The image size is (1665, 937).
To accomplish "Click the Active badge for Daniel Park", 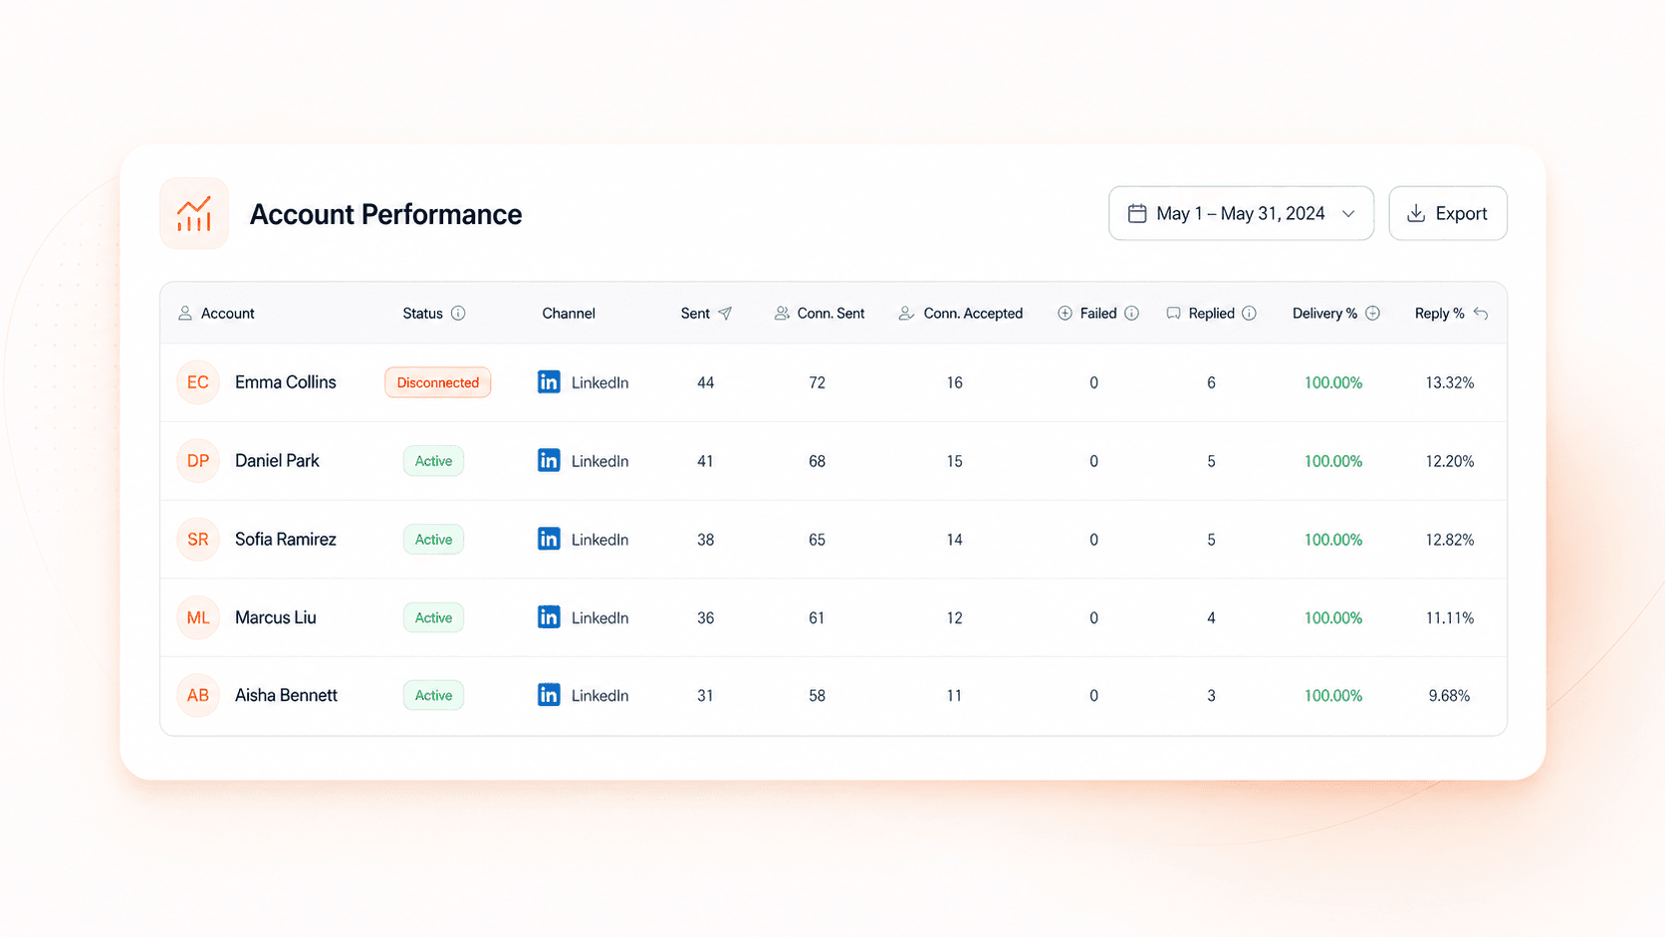I will (x=433, y=461).
